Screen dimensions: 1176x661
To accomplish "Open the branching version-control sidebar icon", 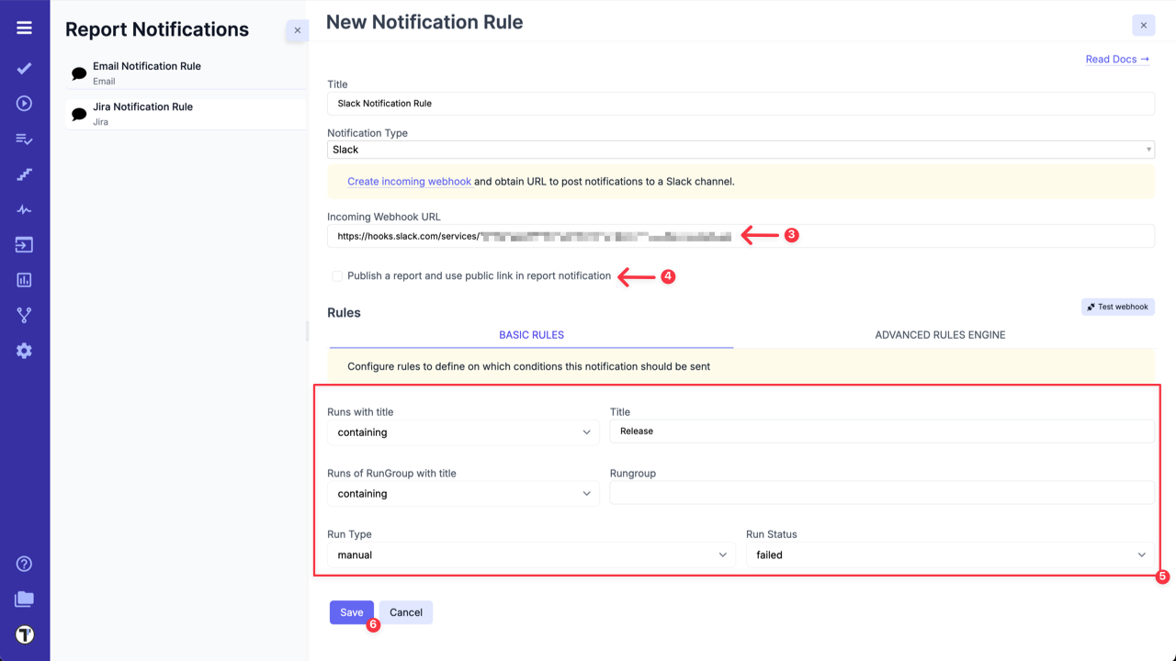I will point(24,314).
